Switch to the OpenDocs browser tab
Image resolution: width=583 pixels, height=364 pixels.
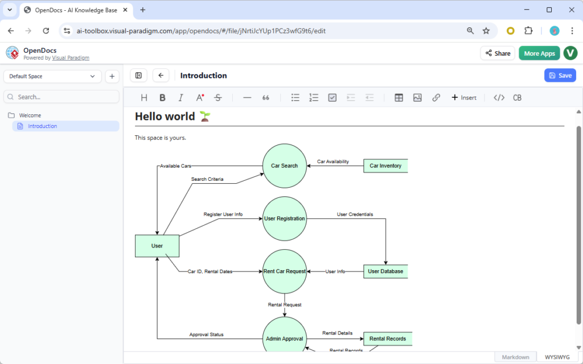(x=77, y=10)
